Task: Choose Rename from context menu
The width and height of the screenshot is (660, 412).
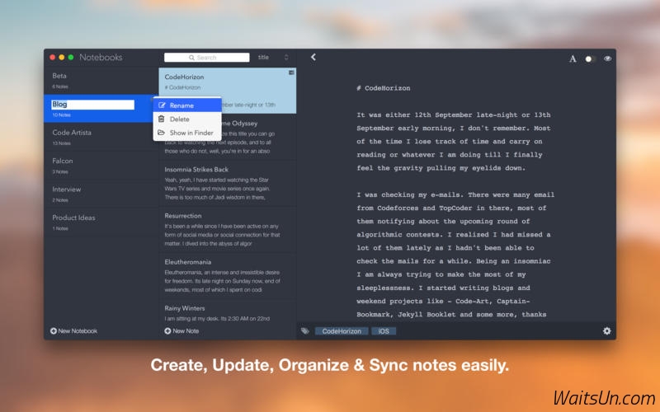Action: point(187,105)
